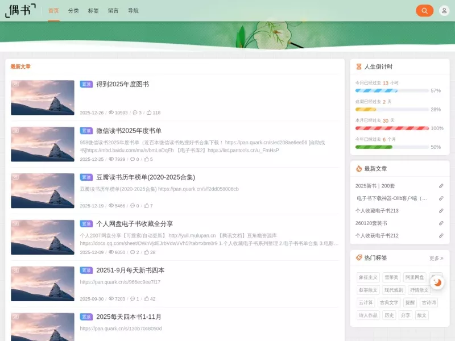The width and height of the screenshot is (455, 341).
Task: Click the 偶书 site logo
Action: [x=20, y=10]
